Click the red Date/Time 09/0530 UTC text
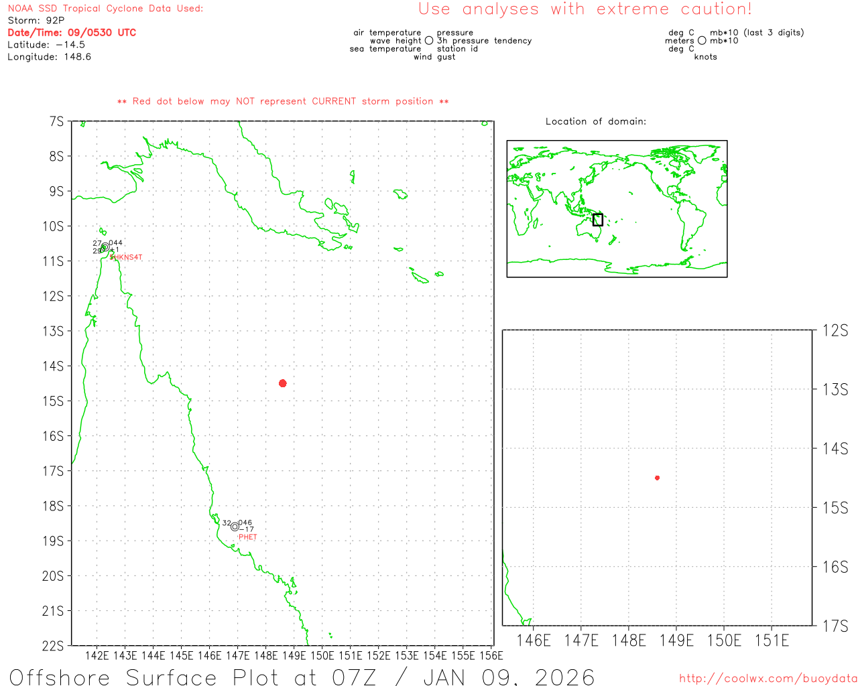 (72, 32)
